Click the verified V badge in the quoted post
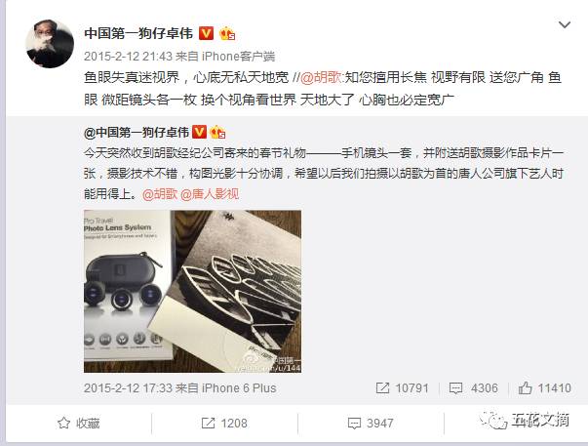588x446 pixels. [199, 132]
